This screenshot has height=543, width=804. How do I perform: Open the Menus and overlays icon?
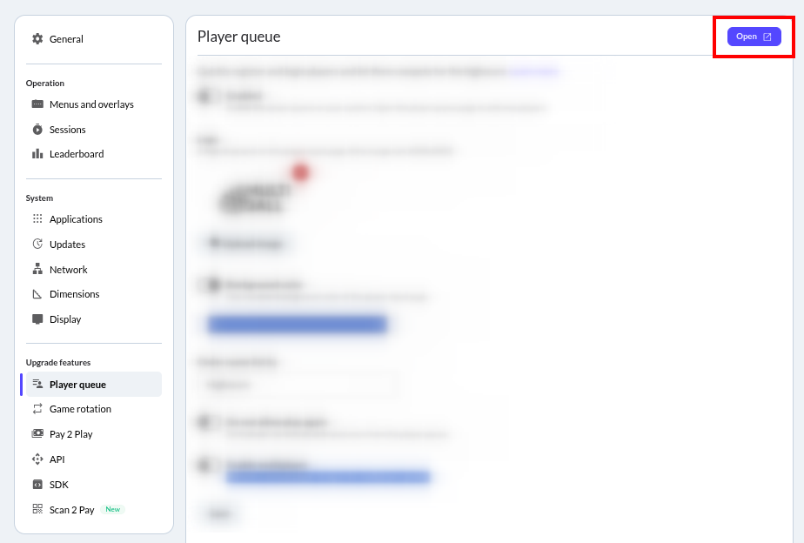point(37,104)
